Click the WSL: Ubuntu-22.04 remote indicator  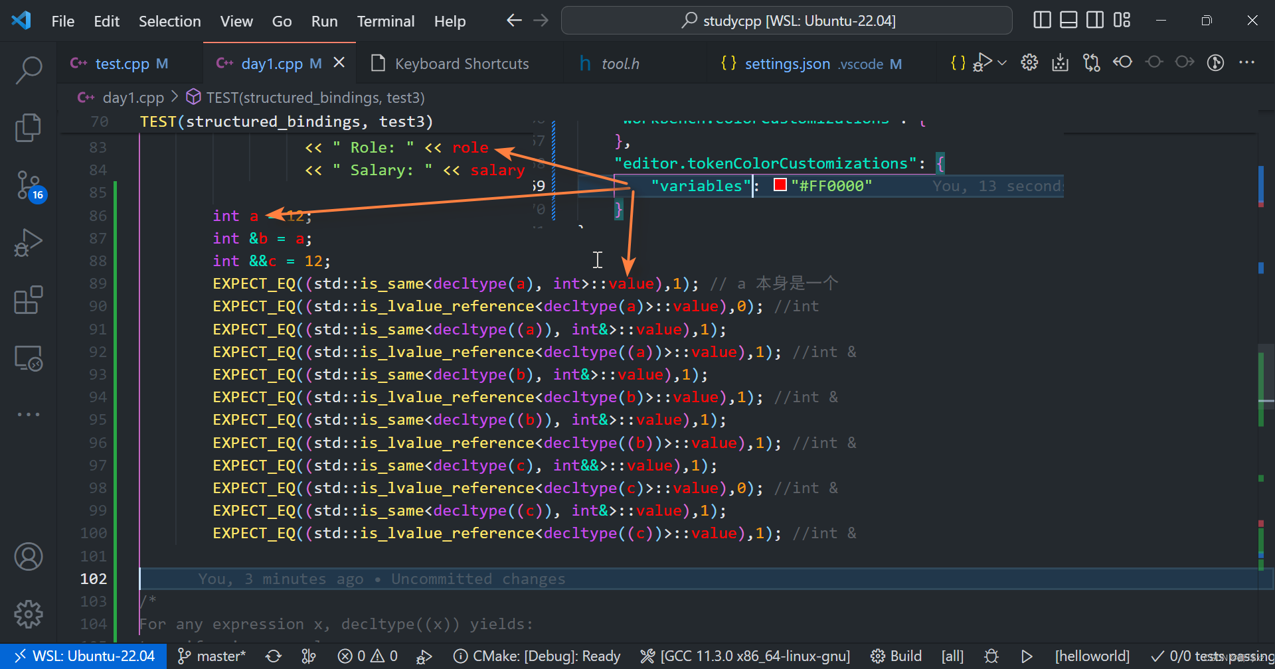[x=84, y=656]
